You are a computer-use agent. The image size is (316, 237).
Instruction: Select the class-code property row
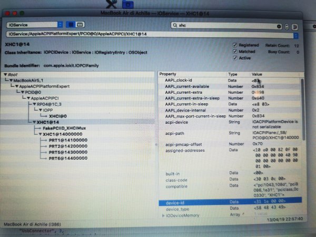[230, 180]
